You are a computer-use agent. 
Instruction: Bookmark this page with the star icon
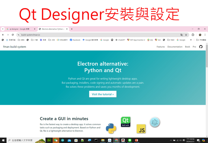[186, 35]
